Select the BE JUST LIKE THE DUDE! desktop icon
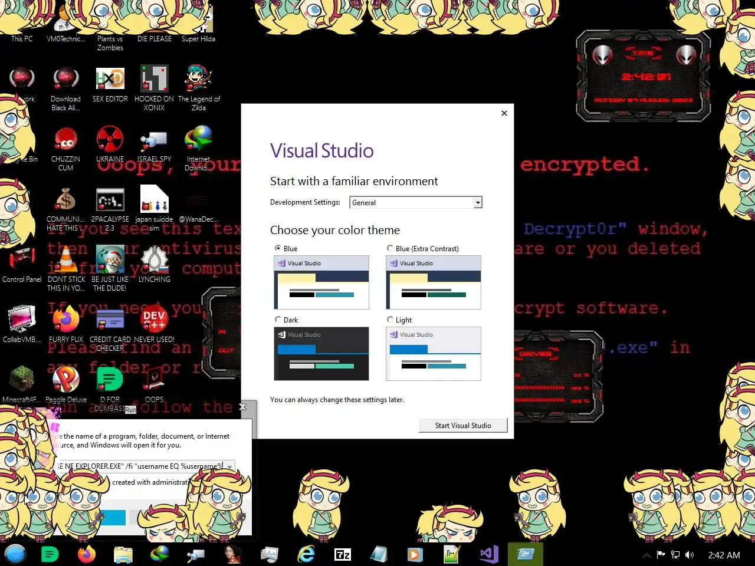The image size is (755, 566). coord(110,269)
